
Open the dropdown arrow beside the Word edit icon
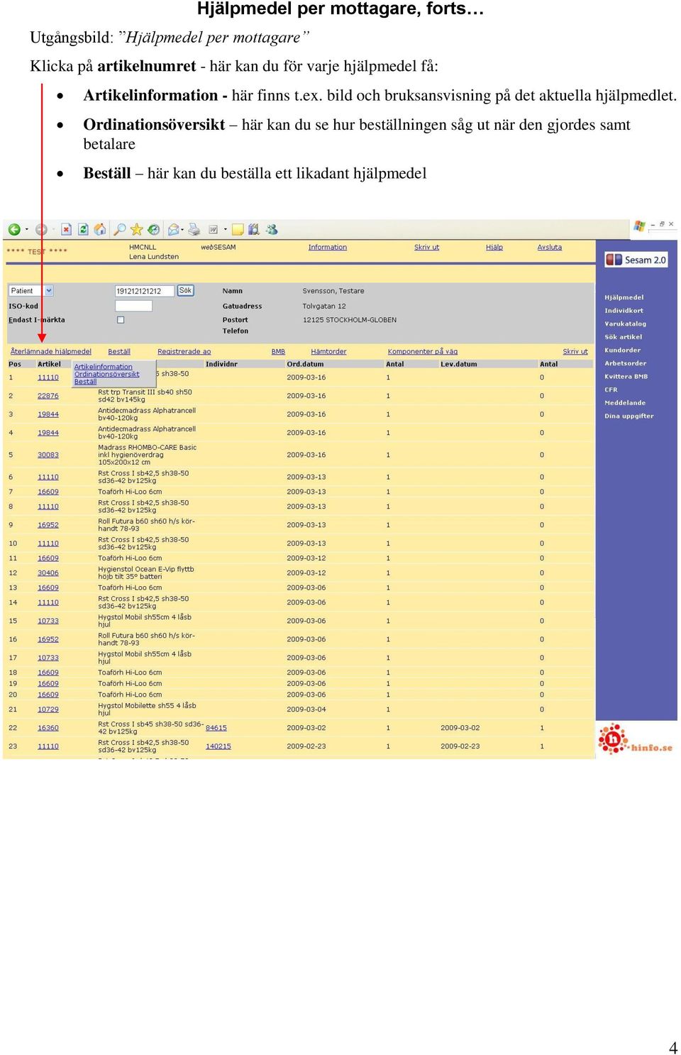(225, 229)
